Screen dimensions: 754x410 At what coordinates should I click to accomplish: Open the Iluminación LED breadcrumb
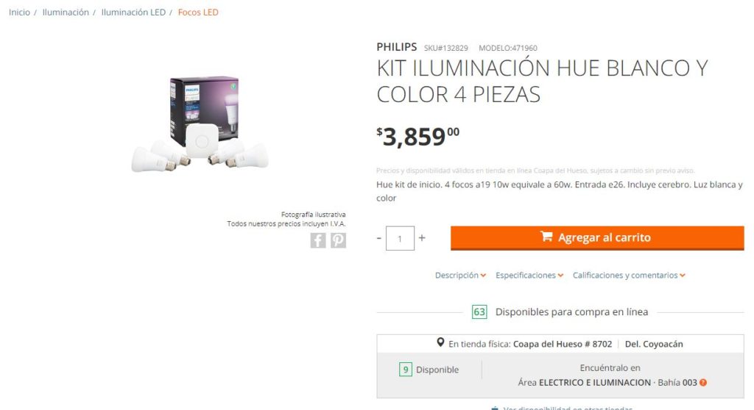(x=133, y=12)
